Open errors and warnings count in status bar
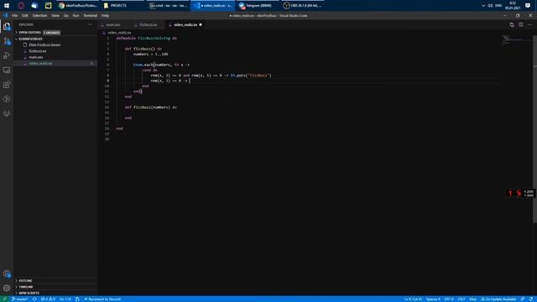 point(48,299)
